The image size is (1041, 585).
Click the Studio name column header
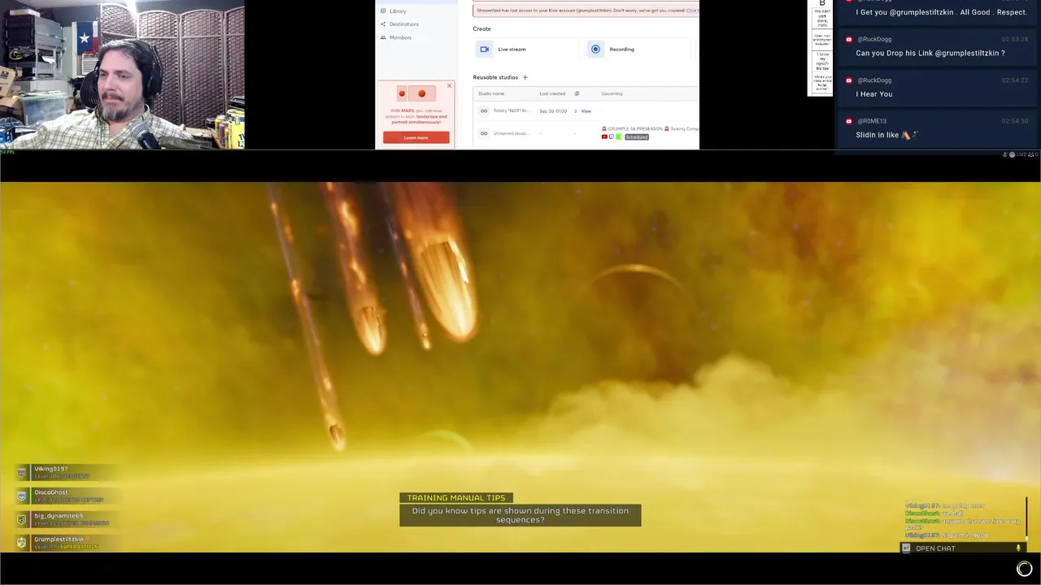491,93
